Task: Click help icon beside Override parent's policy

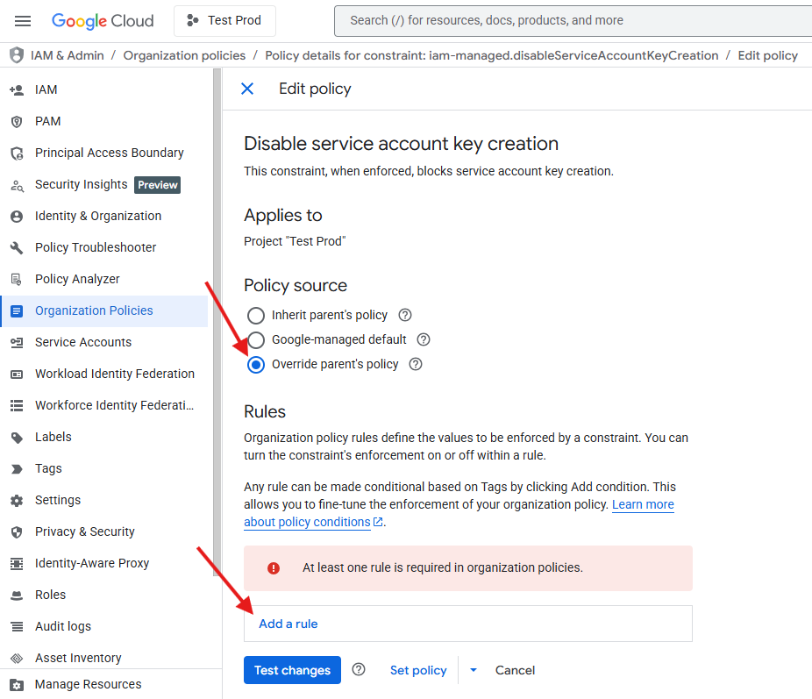Action: 416,364
